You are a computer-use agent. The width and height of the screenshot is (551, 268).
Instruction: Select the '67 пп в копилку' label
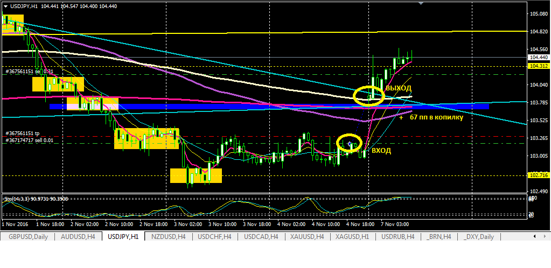click(436, 118)
